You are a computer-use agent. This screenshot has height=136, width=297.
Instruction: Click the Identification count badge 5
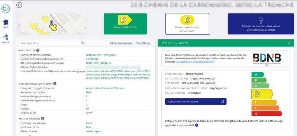tap(38, 50)
